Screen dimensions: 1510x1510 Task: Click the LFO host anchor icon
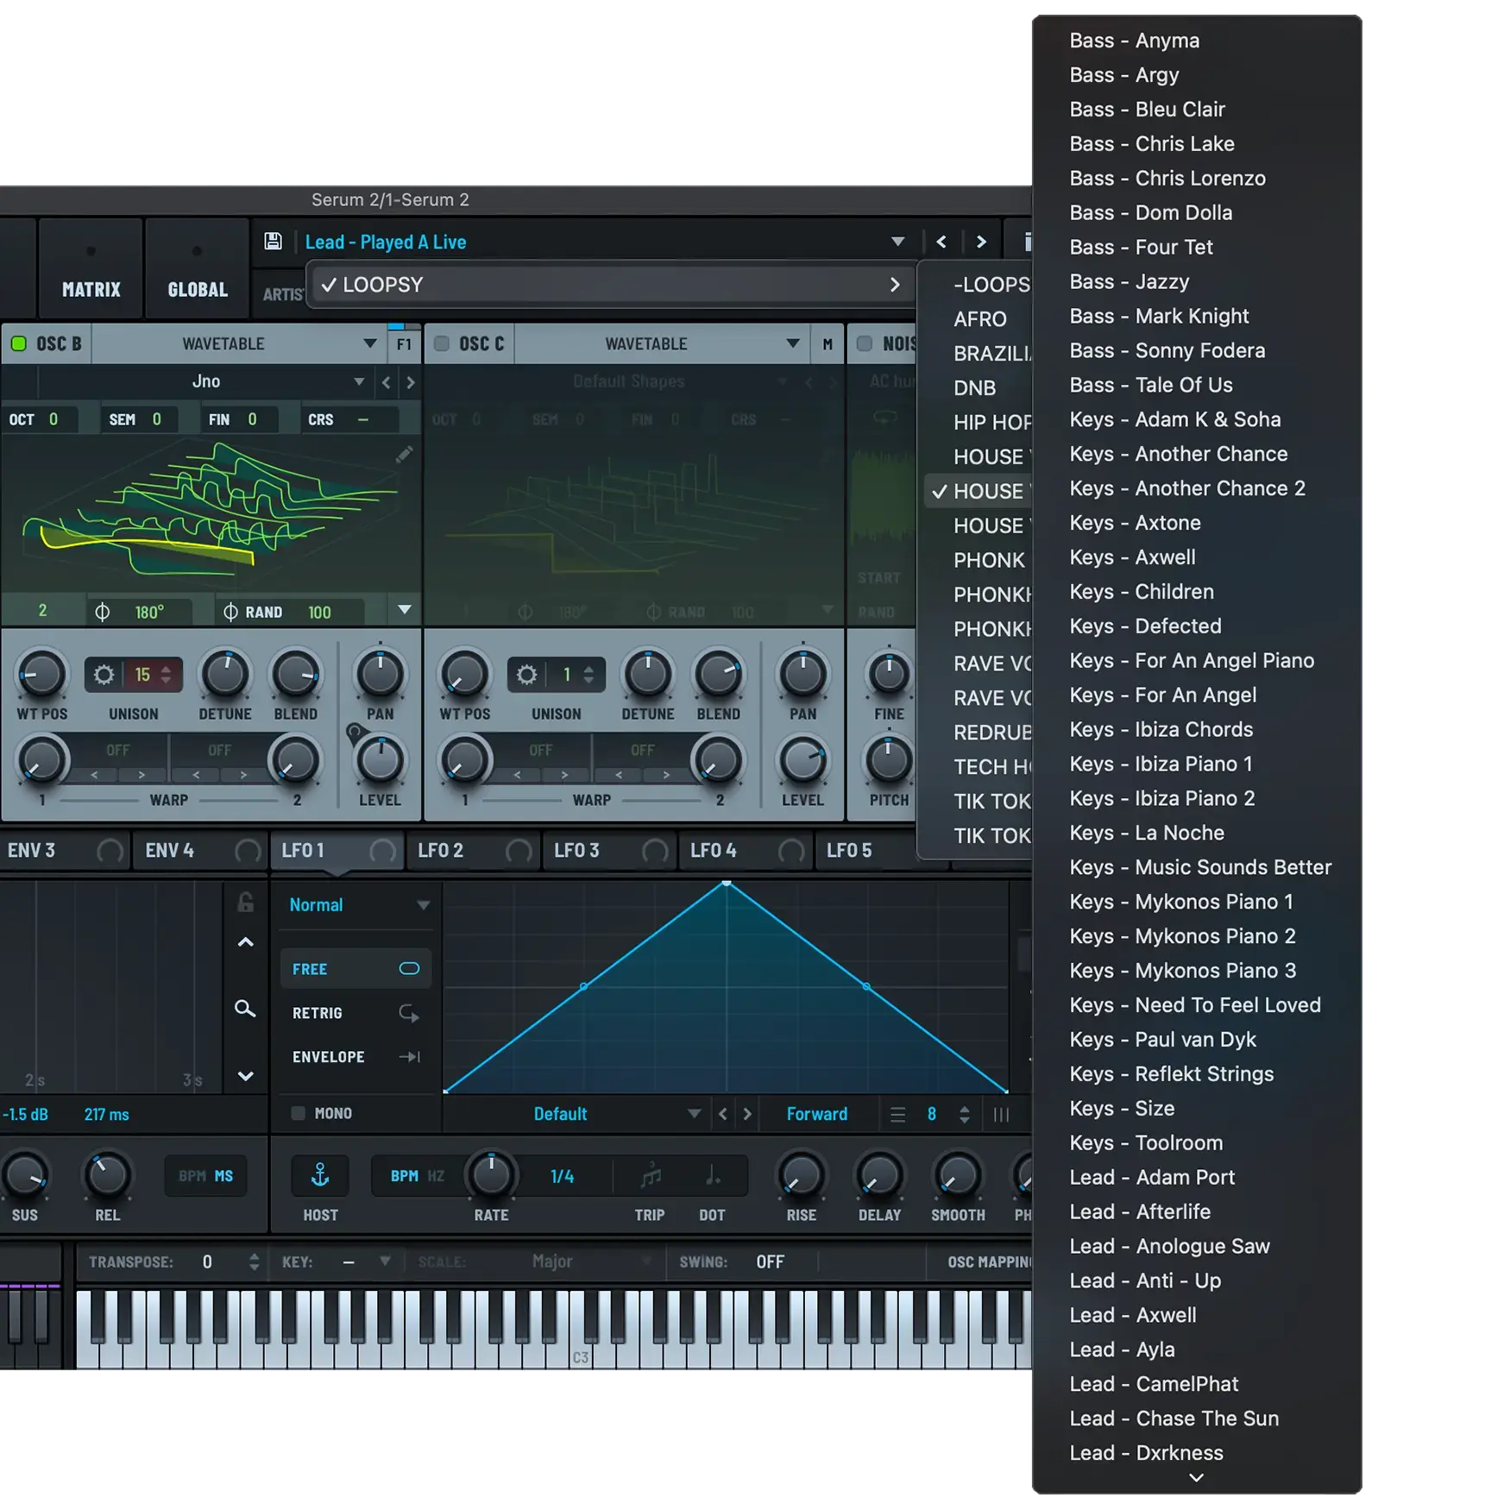pos(320,1175)
